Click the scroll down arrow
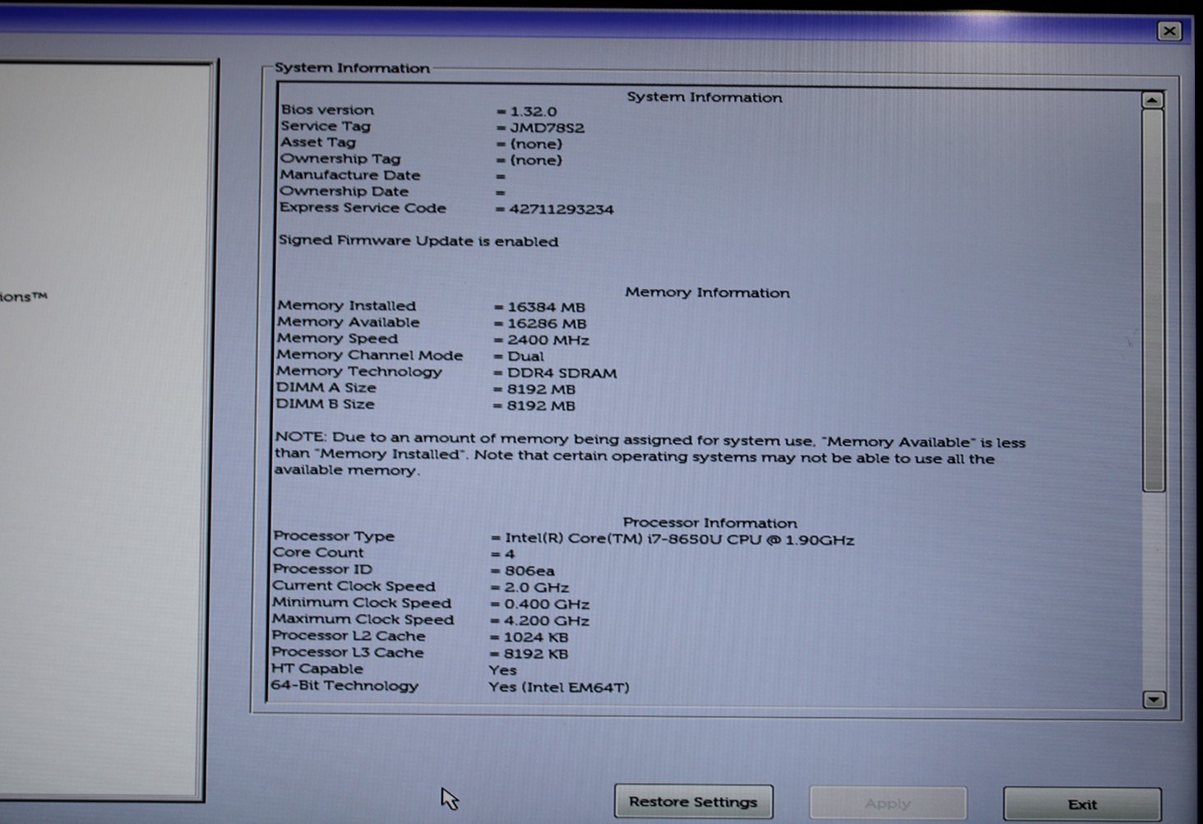The height and width of the screenshot is (824, 1203). tap(1154, 700)
